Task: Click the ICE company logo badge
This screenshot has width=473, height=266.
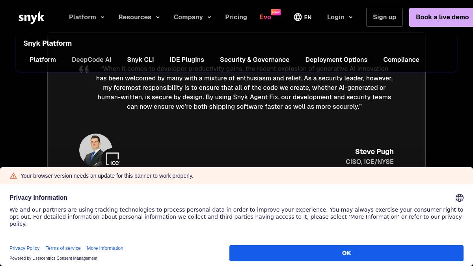Action: point(113,159)
